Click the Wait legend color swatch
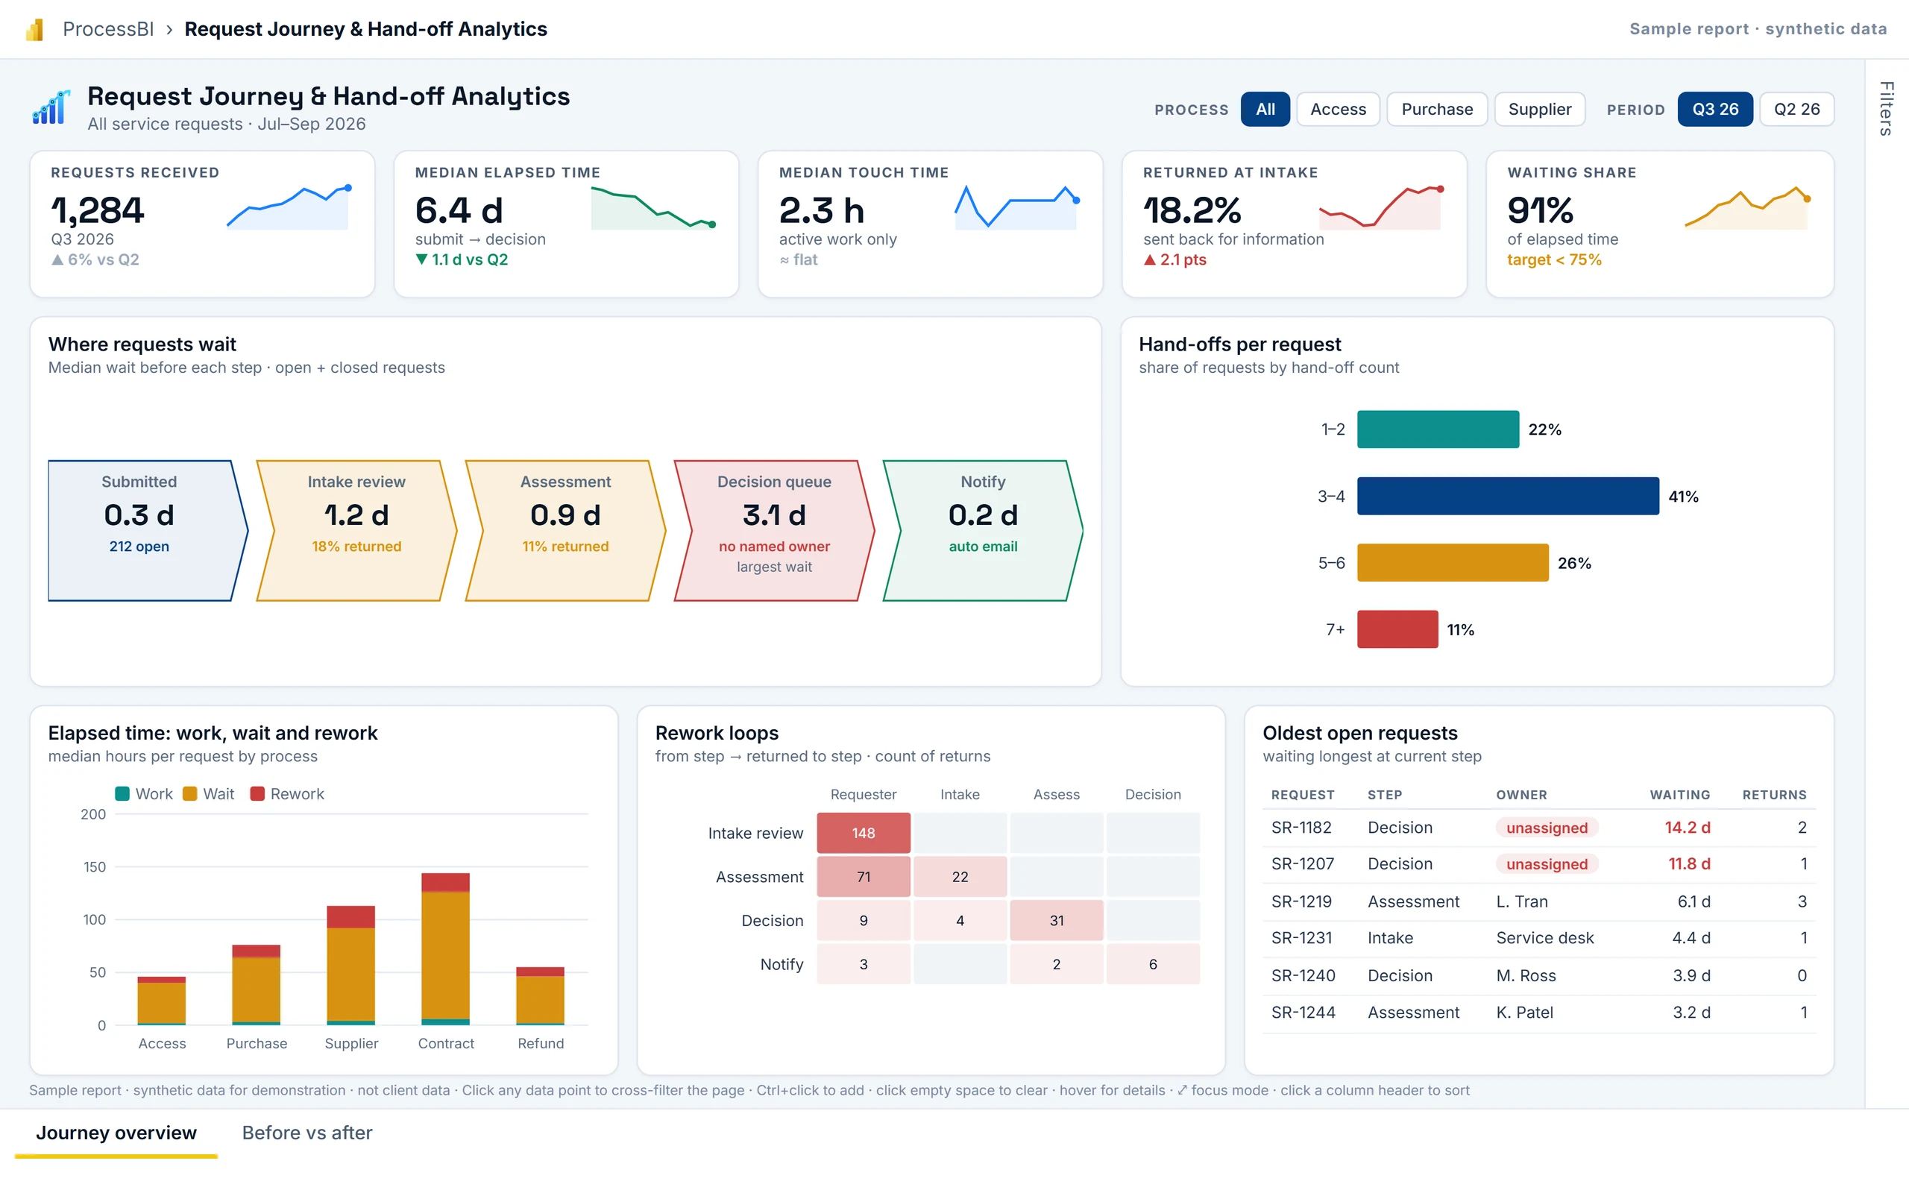Image resolution: width=1909 pixels, height=1193 pixels. pyautogui.click(x=189, y=794)
